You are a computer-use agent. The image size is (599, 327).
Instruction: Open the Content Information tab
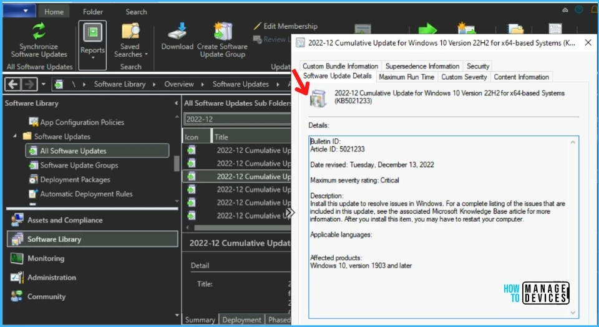coord(521,77)
